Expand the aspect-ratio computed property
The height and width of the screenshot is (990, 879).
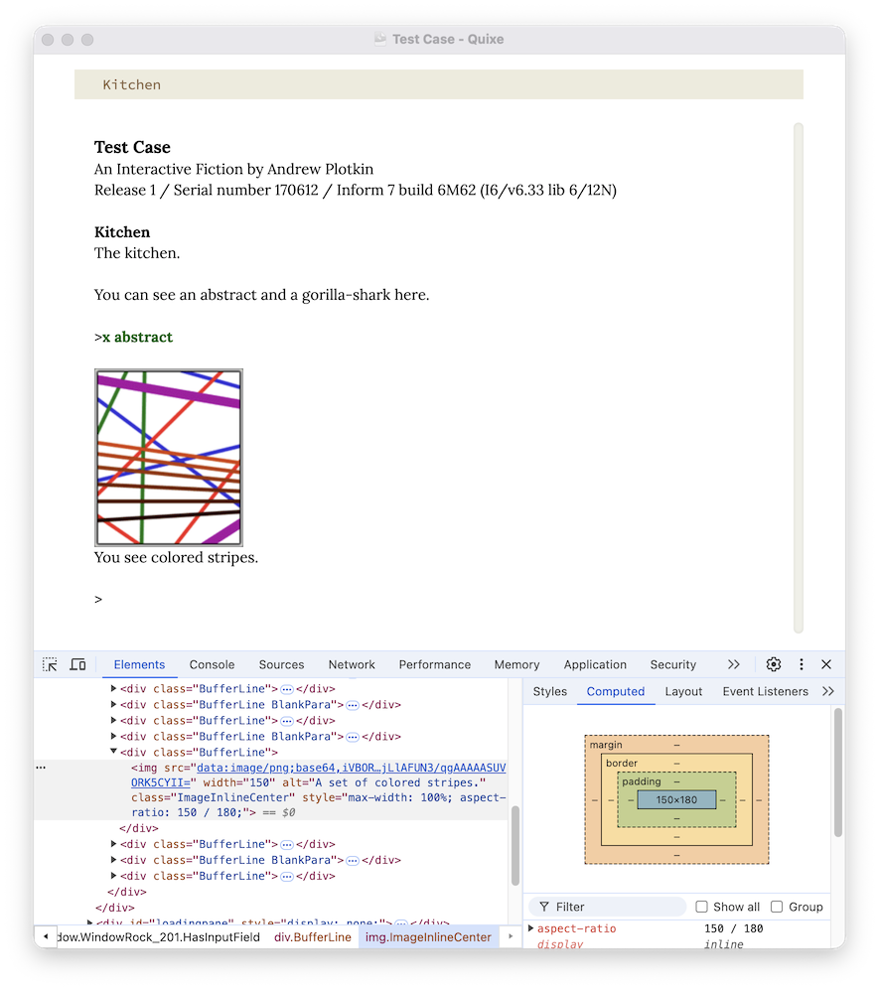[x=531, y=928]
